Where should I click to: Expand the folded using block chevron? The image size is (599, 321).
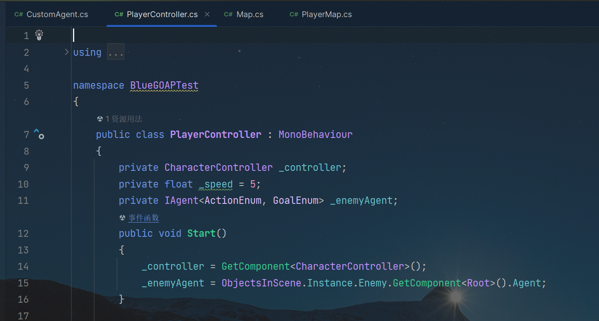(66, 52)
